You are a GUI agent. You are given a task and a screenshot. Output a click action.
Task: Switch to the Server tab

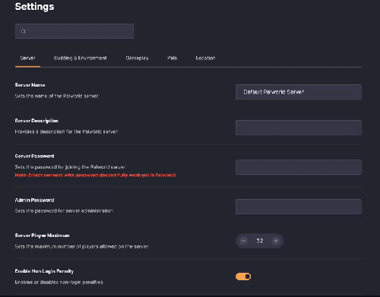[27, 58]
